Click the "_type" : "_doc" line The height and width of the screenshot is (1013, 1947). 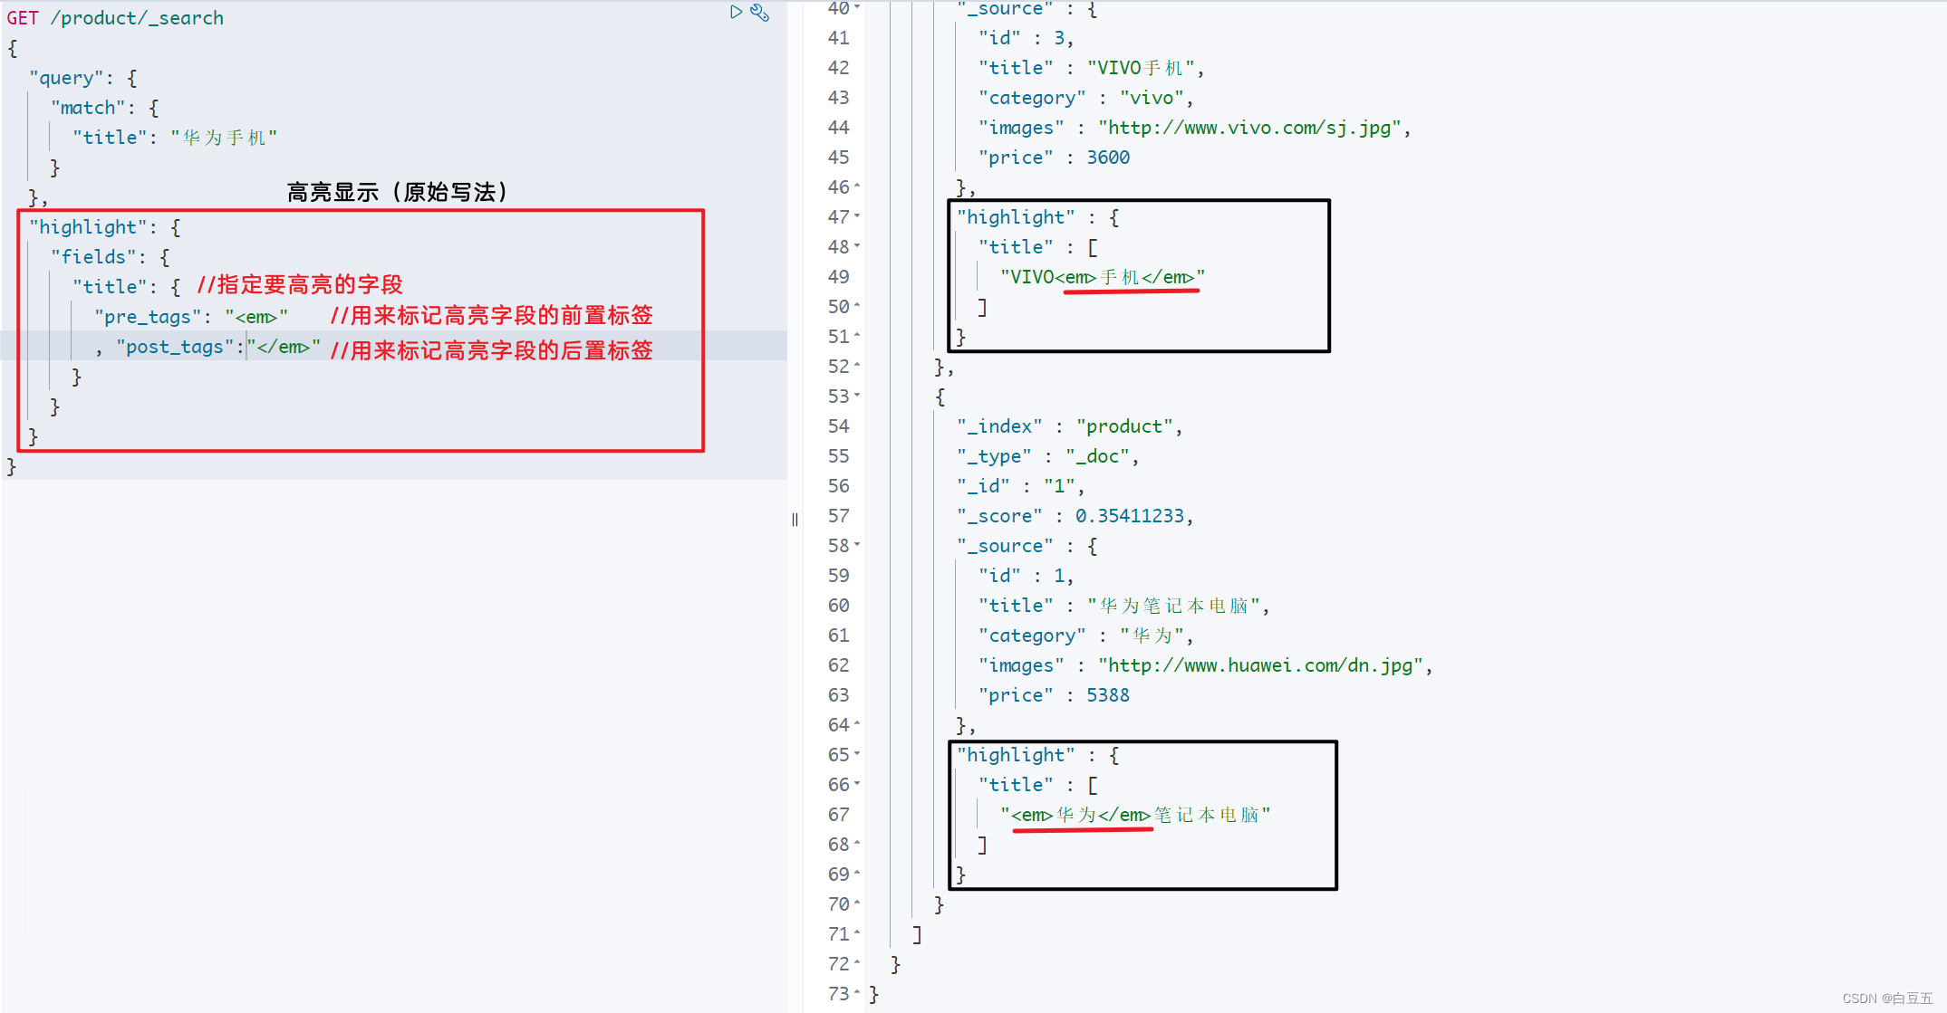1048,456
